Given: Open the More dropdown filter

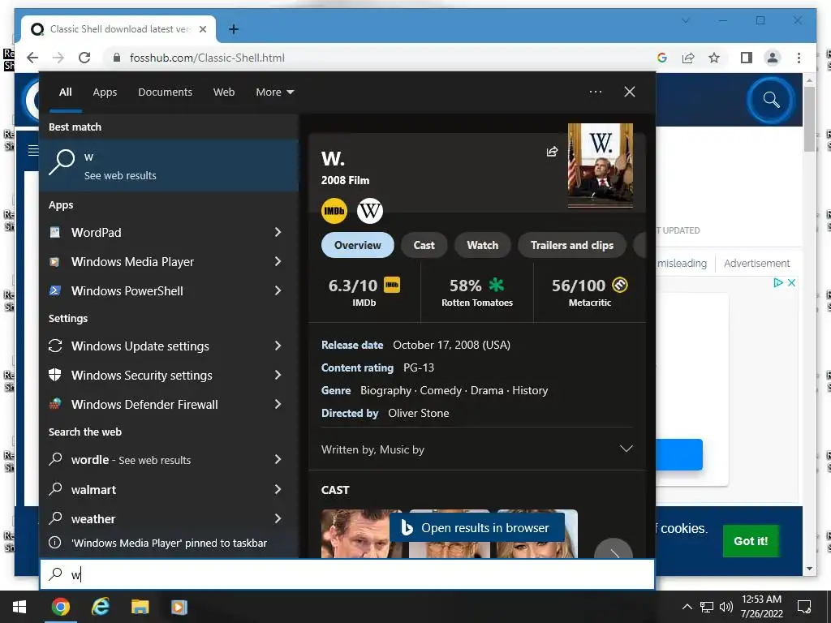Looking at the screenshot, I should tap(274, 92).
